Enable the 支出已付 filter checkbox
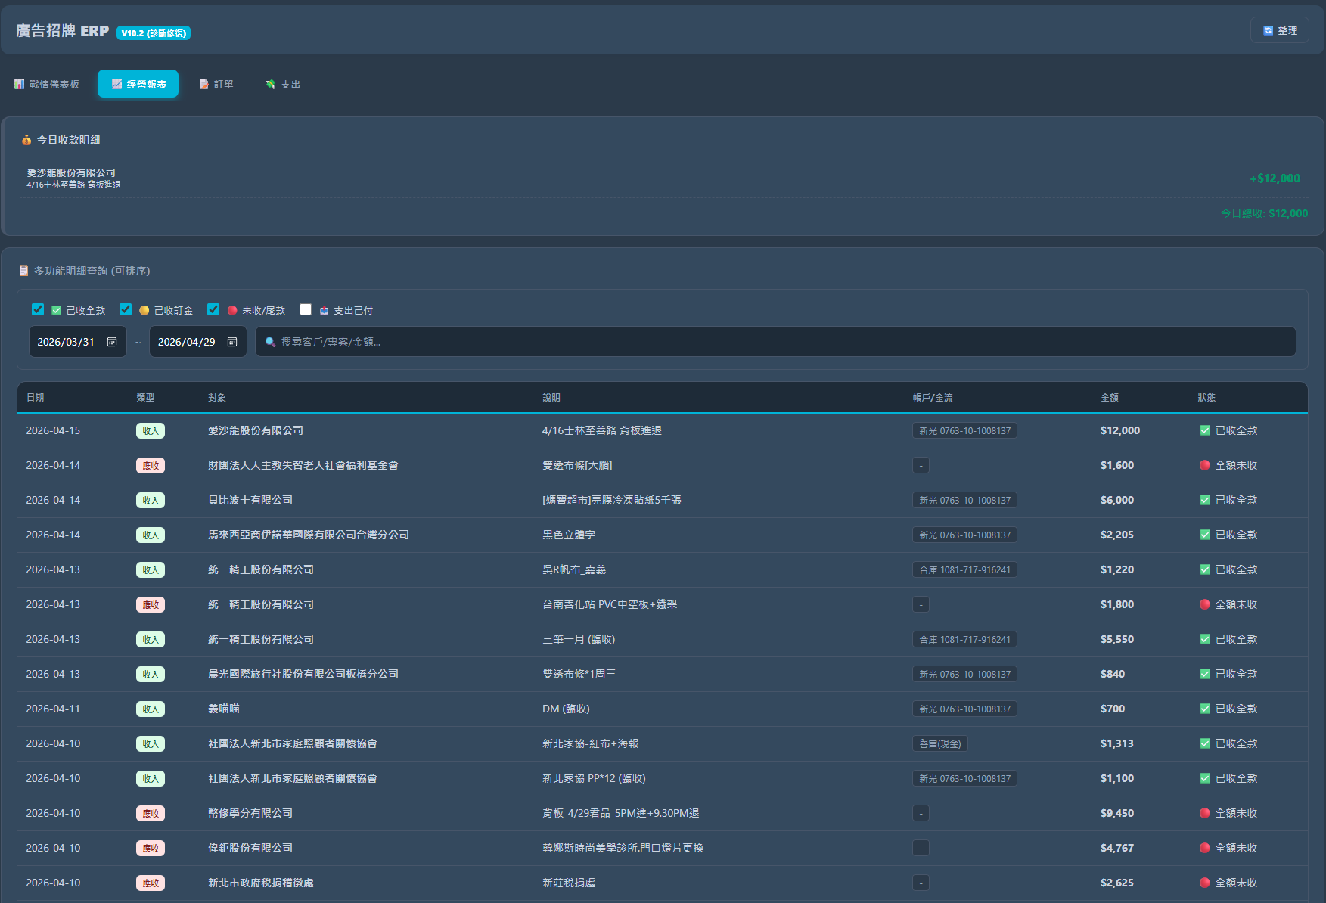The height and width of the screenshot is (903, 1326). 306,309
